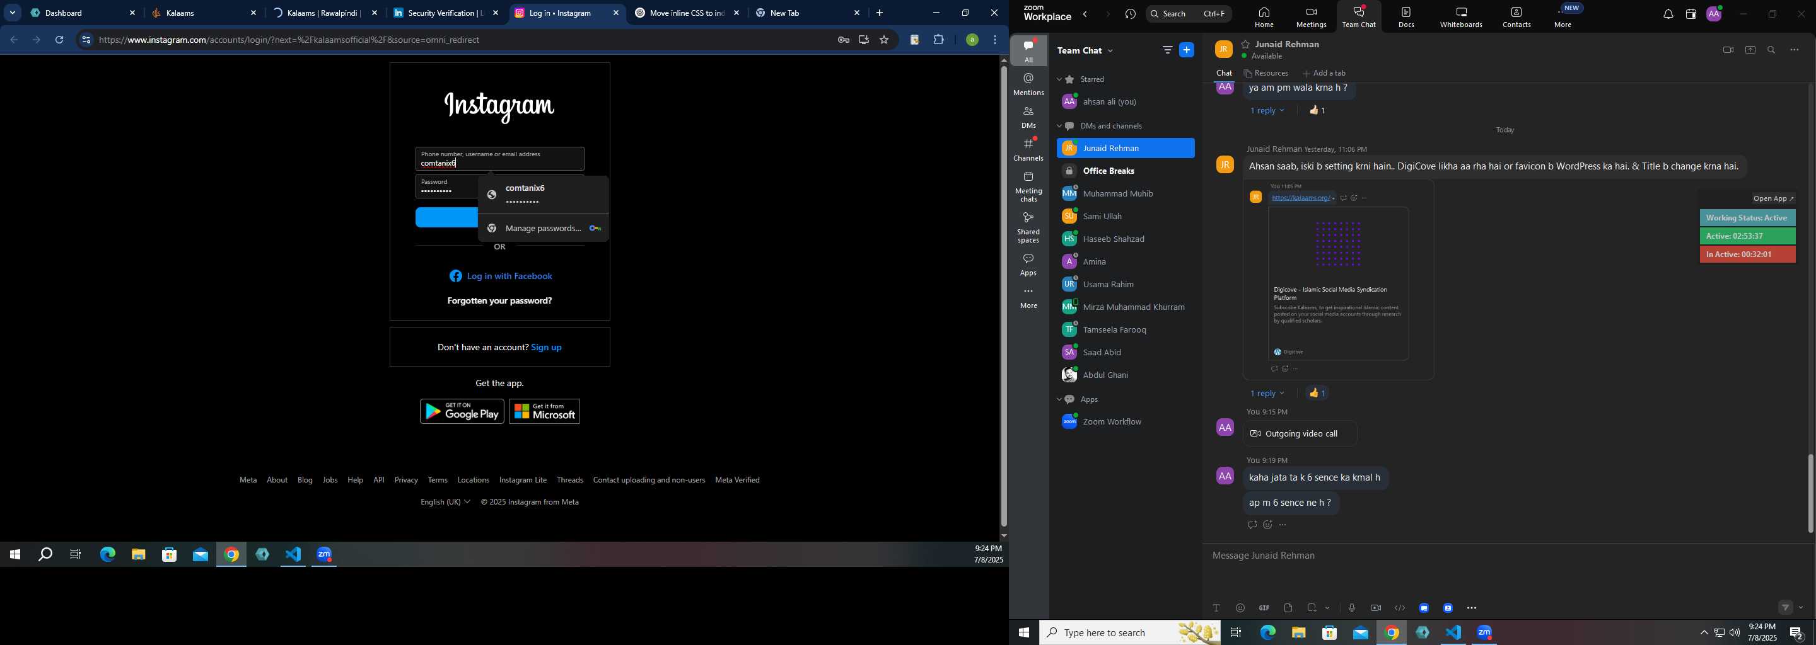Click the blue plus new chat button
The image size is (1816, 645).
(1187, 50)
